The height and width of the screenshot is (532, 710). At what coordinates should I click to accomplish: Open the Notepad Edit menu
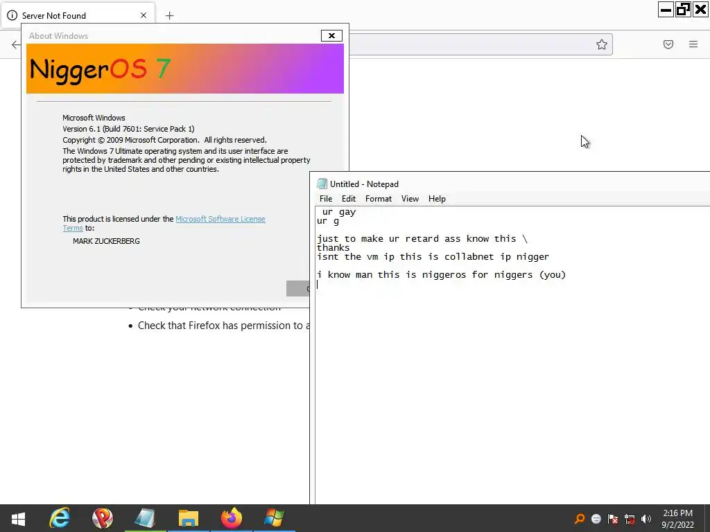(348, 199)
